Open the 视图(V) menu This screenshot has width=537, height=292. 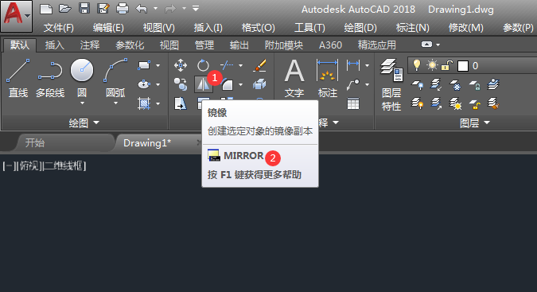[159, 28]
